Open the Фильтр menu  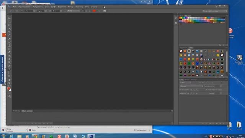(x=70, y=7)
